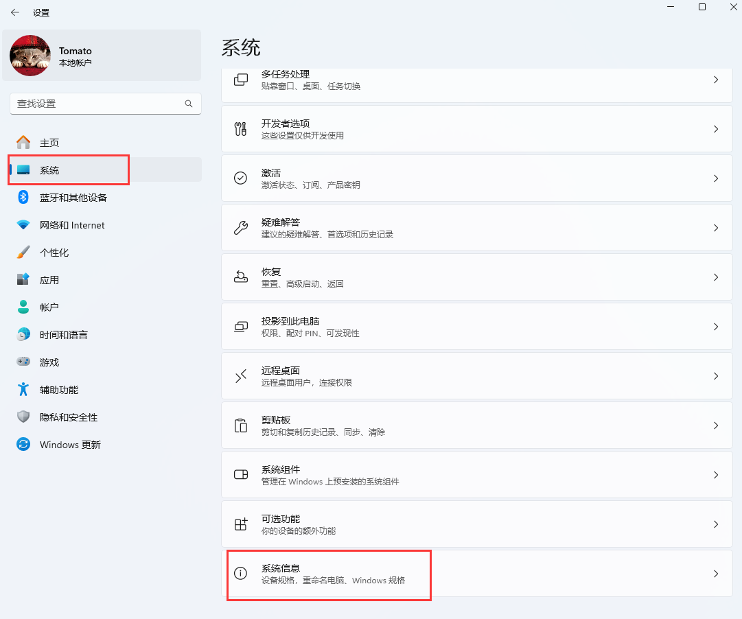Click the back arrow in title bar
Viewport: 742px width, 619px height.
[x=14, y=12]
